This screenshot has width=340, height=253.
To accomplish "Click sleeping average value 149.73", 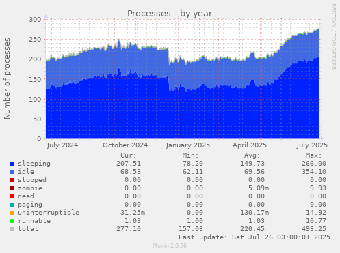I will coord(252,164).
